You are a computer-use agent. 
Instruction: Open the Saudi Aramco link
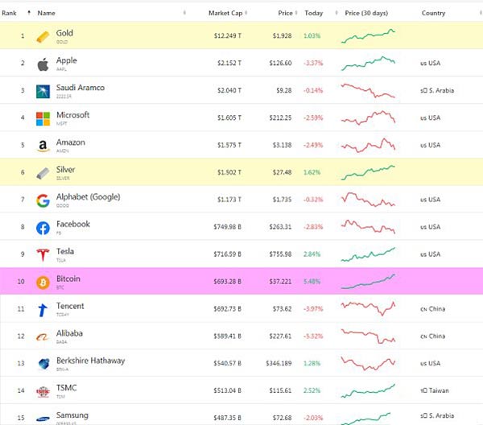point(80,88)
